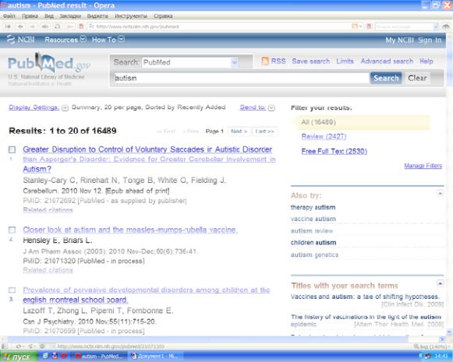
Task: Open the Вид (140%) zoom control
Action: 432,346
